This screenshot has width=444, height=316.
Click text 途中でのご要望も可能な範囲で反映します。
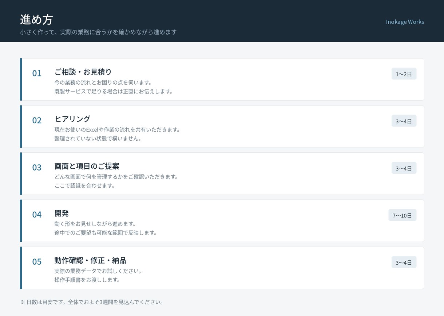pyautogui.click(x=106, y=233)
